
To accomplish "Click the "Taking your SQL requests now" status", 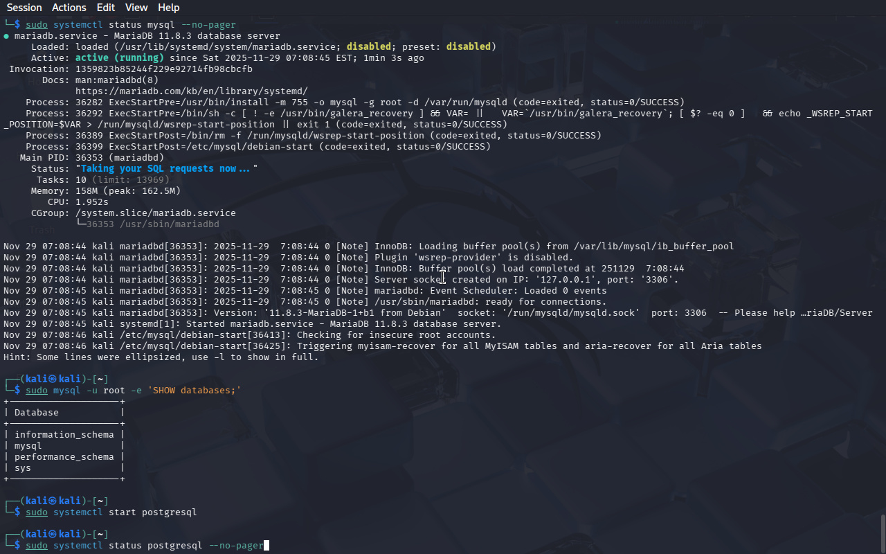I will pos(165,169).
